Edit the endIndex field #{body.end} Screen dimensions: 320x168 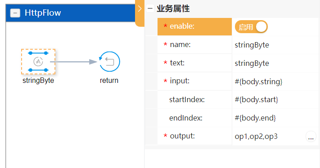pyautogui.click(x=275, y=118)
